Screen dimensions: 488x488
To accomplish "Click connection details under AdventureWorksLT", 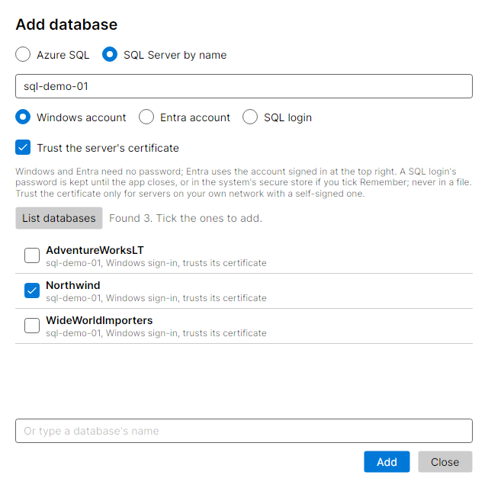I will tap(156, 263).
